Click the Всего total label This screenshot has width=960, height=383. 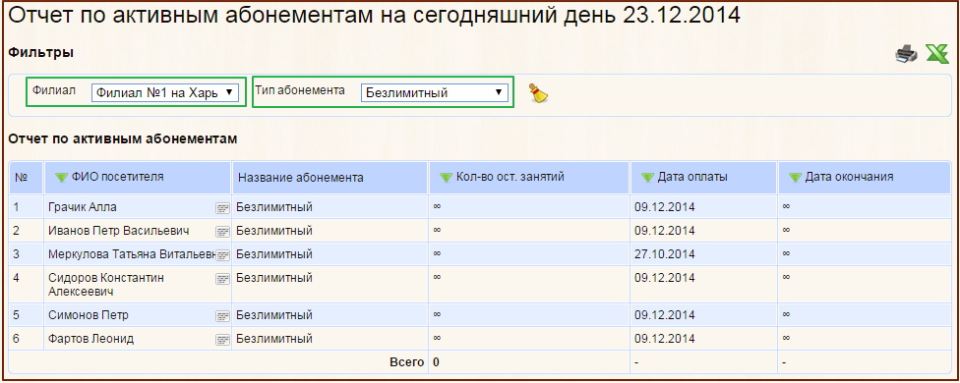click(x=406, y=362)
